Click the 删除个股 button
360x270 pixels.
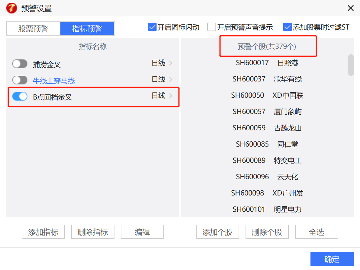point(267,232)
